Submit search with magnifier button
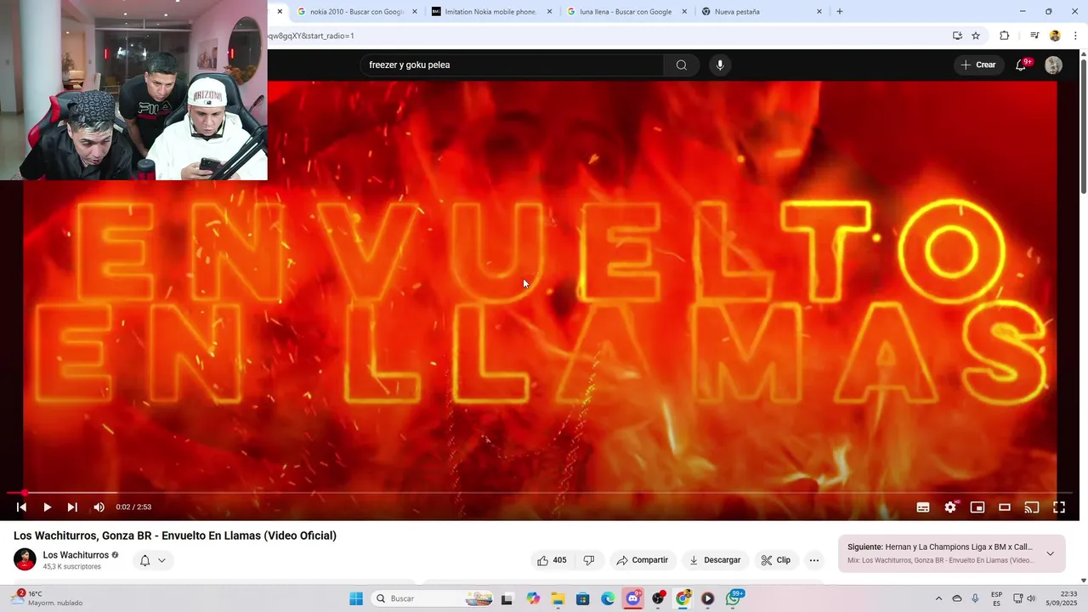Viewport: 1088px width, 612px height. tap(682, 65)
